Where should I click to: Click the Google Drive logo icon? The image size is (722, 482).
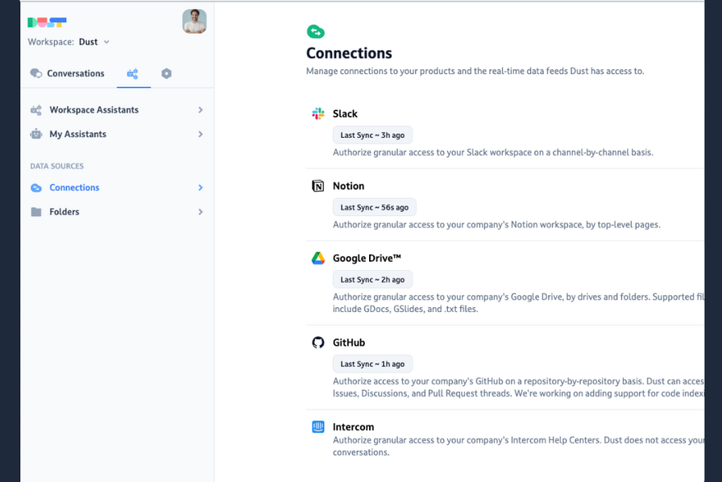pyautogui.click(x=318, y=258)
